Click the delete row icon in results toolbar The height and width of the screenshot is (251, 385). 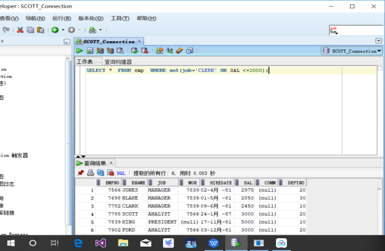click(111, 173)
